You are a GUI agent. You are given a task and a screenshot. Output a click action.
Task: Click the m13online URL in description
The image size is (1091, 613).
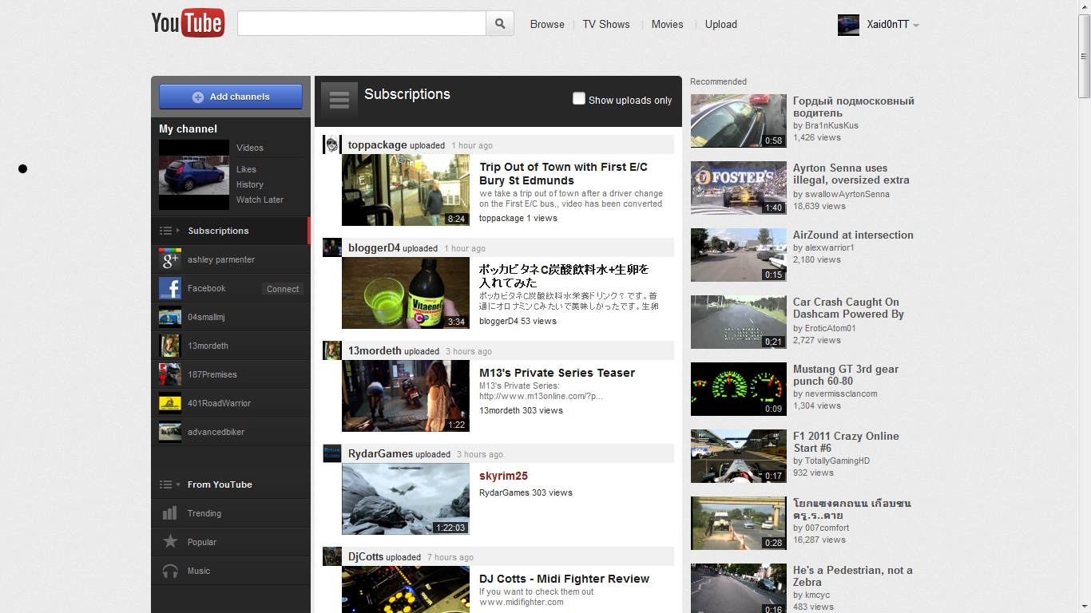541,396
